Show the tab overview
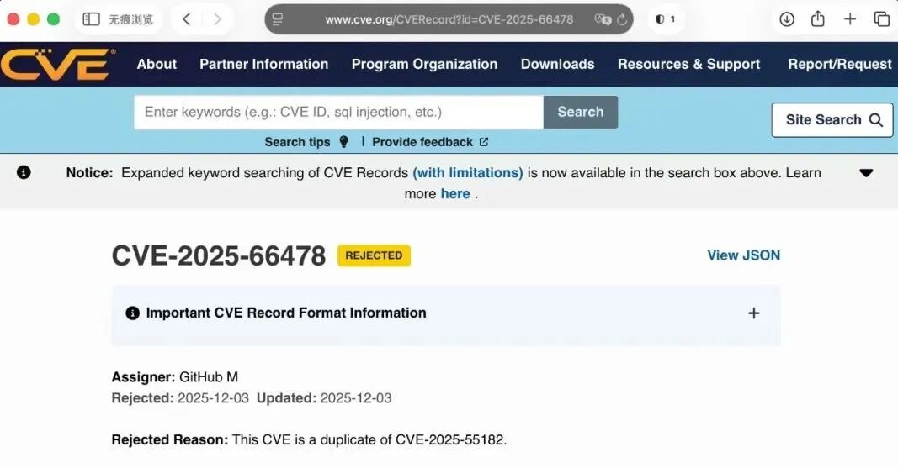 [881, 19]
